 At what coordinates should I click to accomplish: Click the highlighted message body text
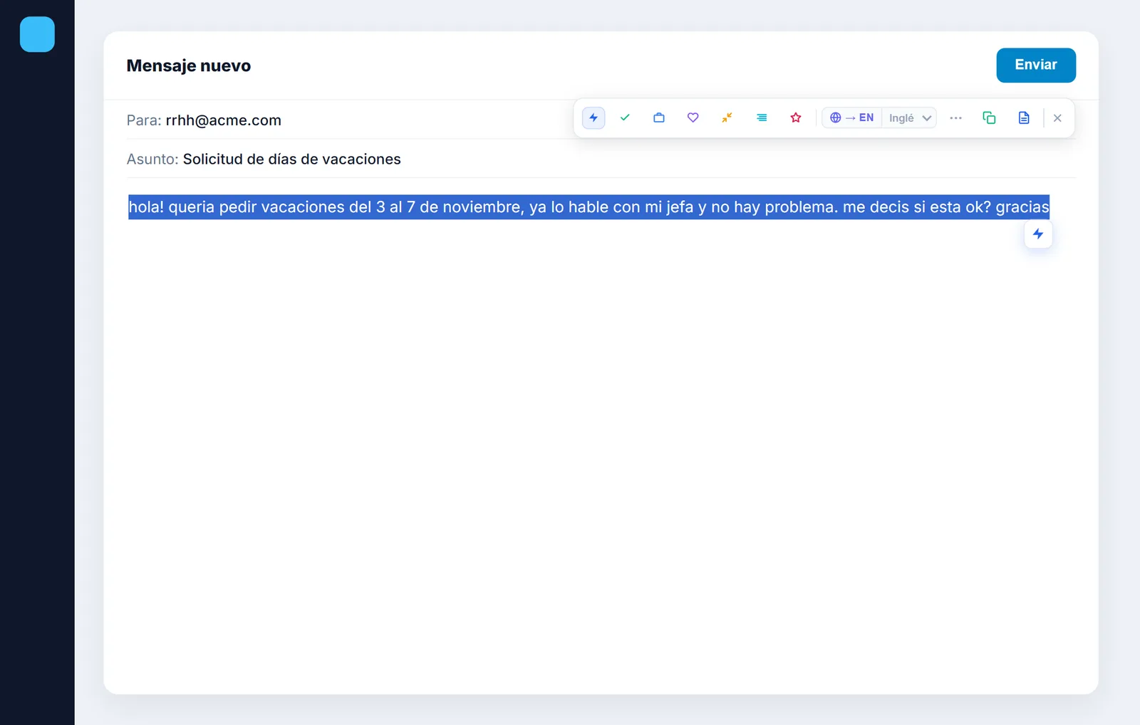[x=589, y=207]
